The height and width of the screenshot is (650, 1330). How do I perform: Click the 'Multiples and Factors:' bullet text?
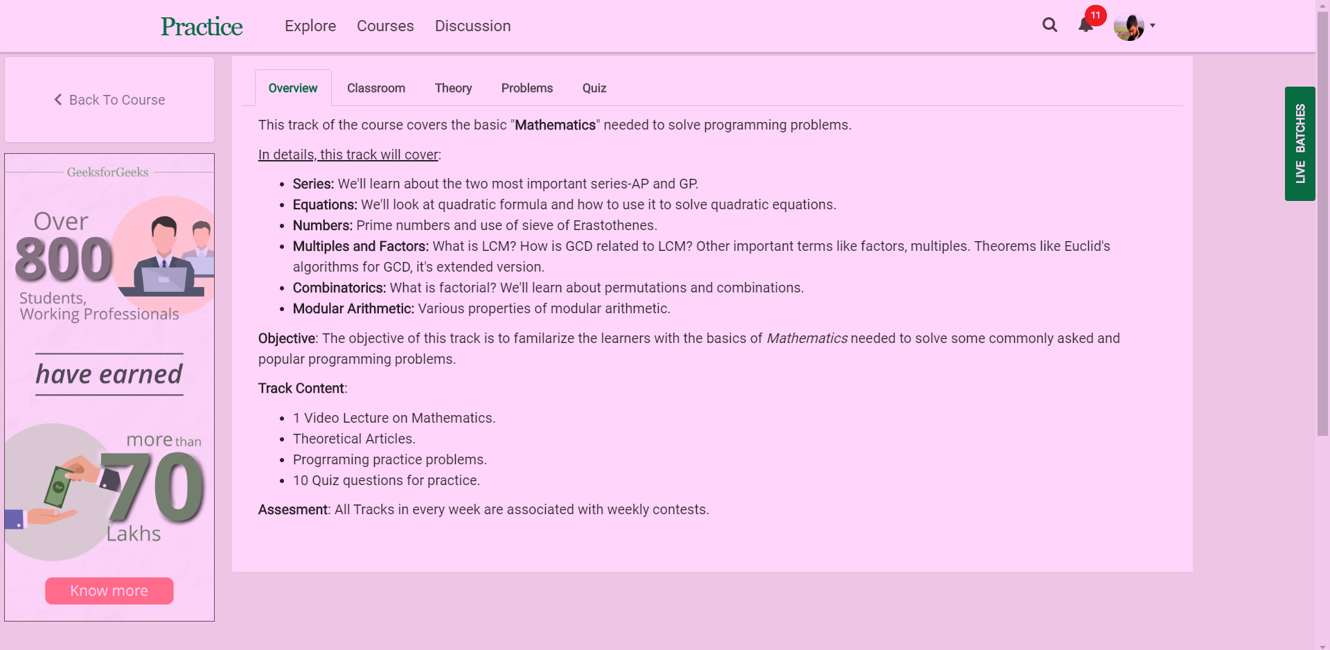click(361, 246)
